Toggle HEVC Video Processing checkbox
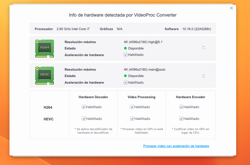250x165 pixels. 132,119
